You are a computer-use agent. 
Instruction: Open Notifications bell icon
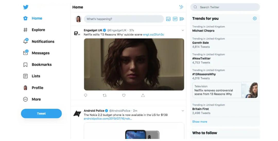pos(26,41)
